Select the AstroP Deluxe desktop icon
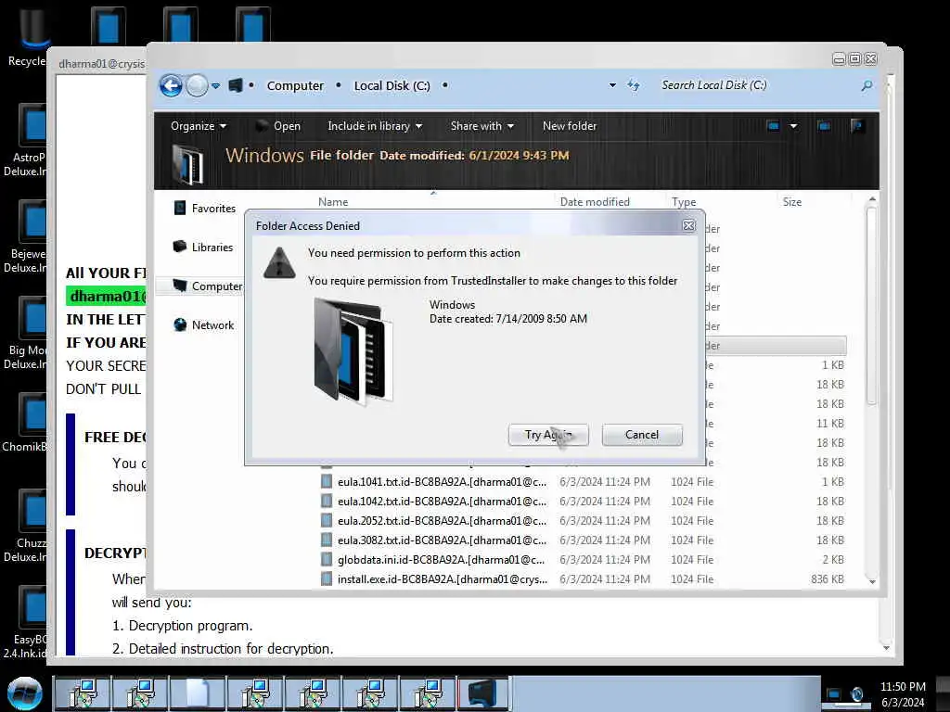This screenshot has width=950, height=712. pyautogui.click(x=25, y=141)
